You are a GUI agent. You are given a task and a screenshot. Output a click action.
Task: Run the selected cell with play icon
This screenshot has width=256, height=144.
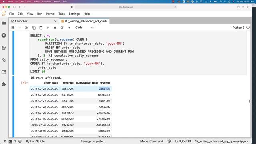(48, 28)
